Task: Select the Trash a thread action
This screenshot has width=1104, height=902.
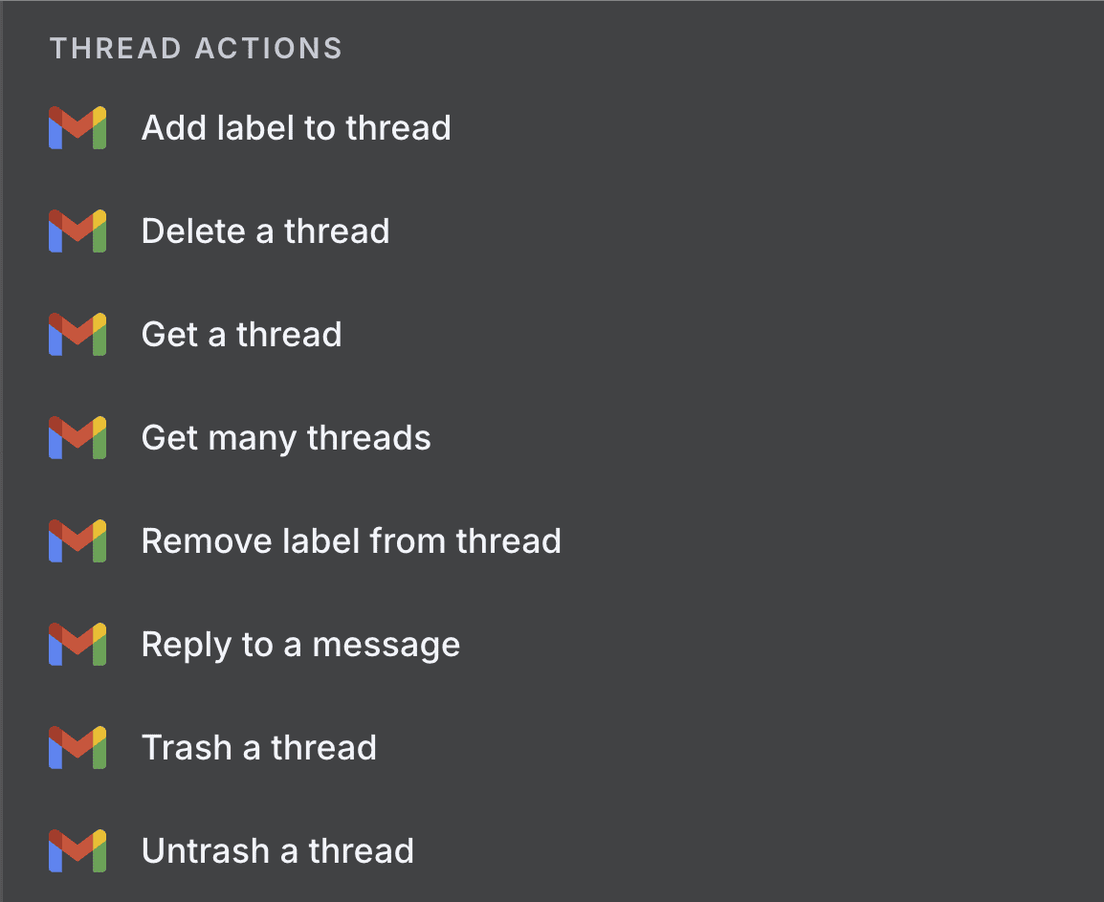Action: click(x=258, y=747)
